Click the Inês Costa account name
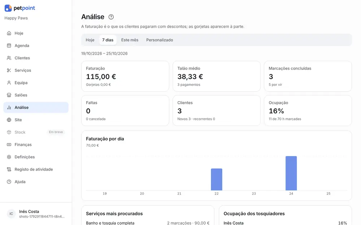 [29, 212]
